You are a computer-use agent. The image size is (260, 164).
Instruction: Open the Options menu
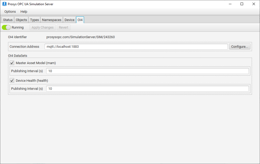click(10, 12)
